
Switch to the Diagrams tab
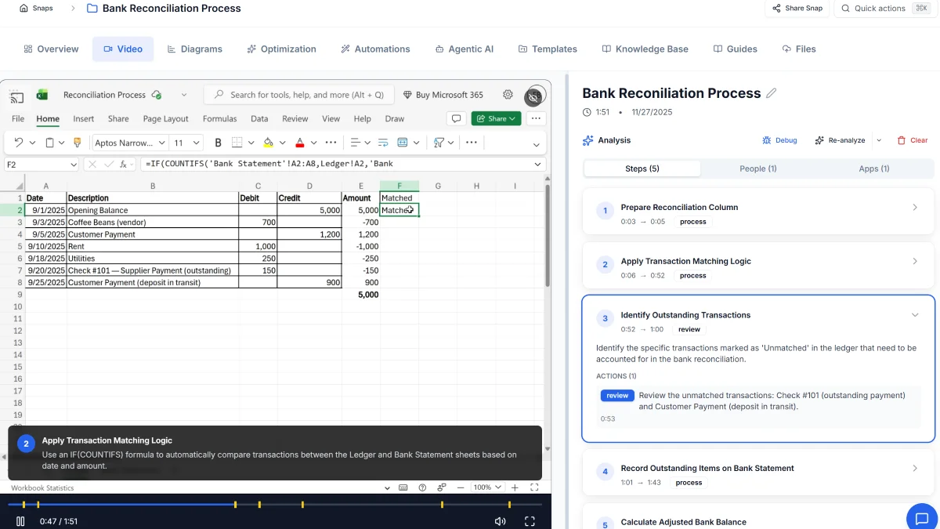(x=194, y=49)
